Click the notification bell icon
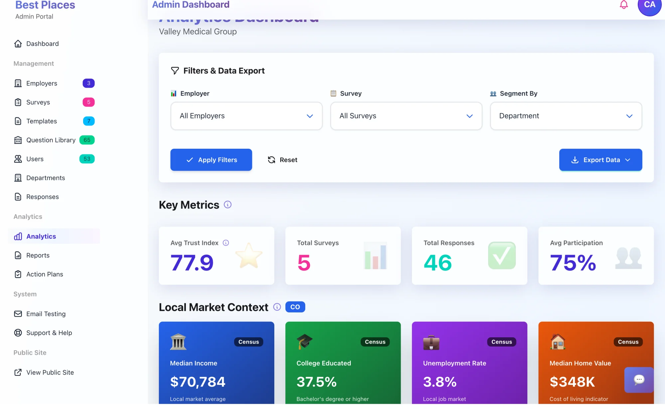This screenshot has width=665, height=415. [x=624, y=5]
